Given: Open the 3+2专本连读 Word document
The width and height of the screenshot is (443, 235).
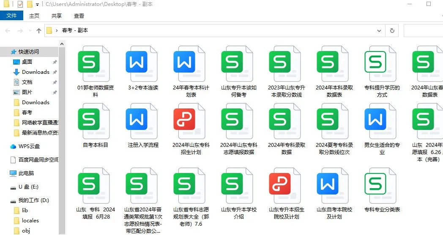Looking at the screenshot, I should (142, 64).
